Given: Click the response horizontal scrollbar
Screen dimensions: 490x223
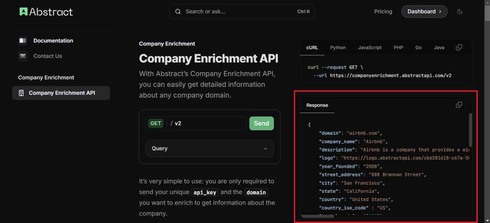Looking at the screenshot, I should coord(317,216).
